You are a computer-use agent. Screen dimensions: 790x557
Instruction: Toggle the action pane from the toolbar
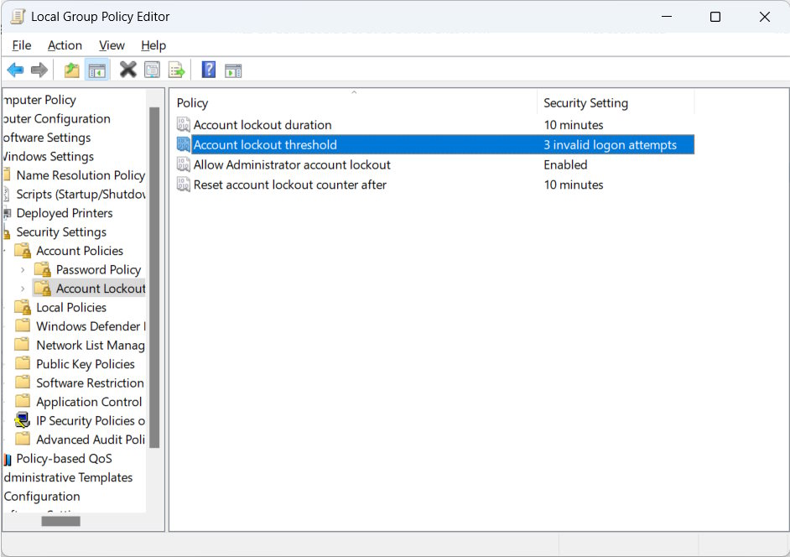[x=233, y=69]
